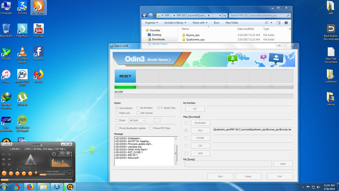The height and width of the screenshot is (191, 339).
Task: Click the AIMP power button icon
Action: (x=54, y=154)
